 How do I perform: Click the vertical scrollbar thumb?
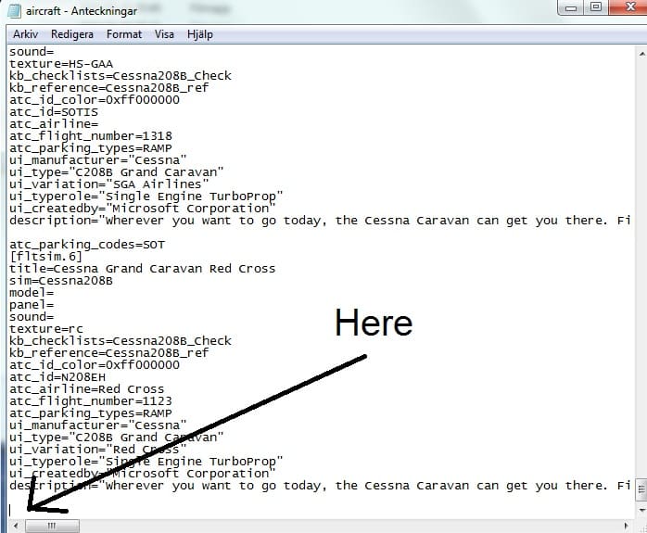tap(640, 489)
